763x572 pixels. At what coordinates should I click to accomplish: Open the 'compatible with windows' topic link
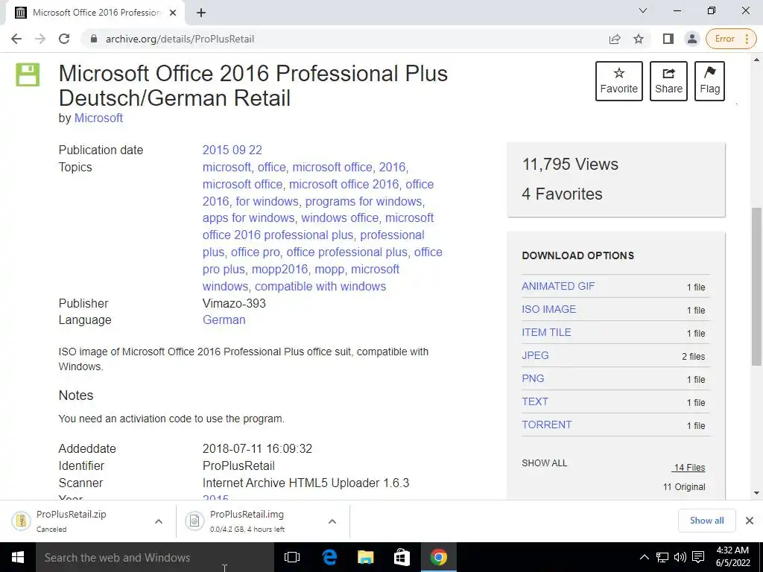pos(320,286)
